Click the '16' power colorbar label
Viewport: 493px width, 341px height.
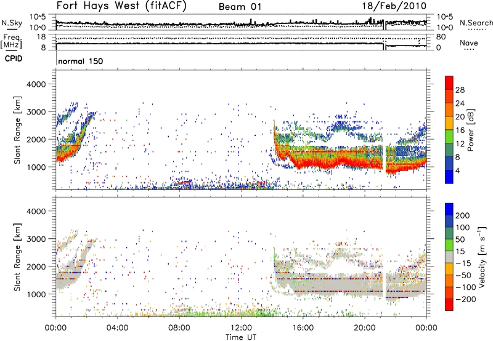(460, 130)
